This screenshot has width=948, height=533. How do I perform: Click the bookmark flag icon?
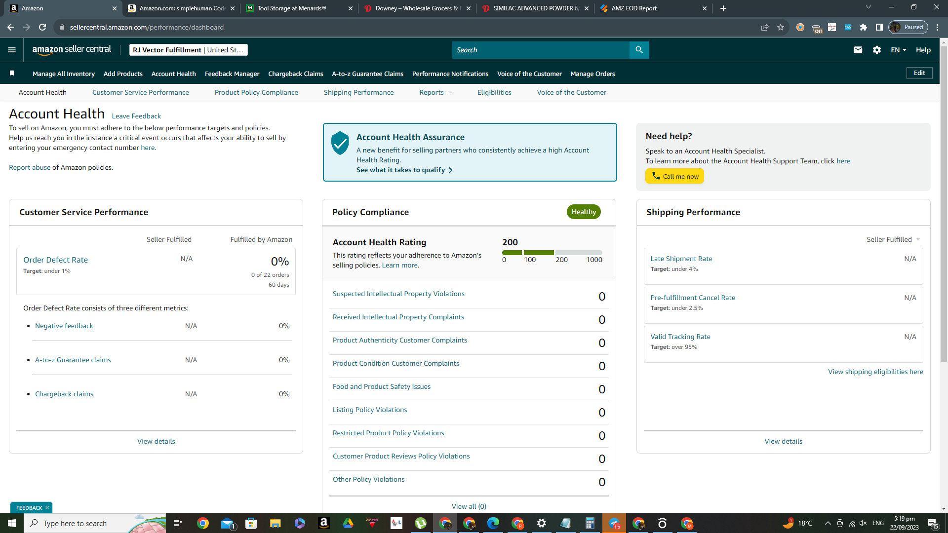(12, 74)
